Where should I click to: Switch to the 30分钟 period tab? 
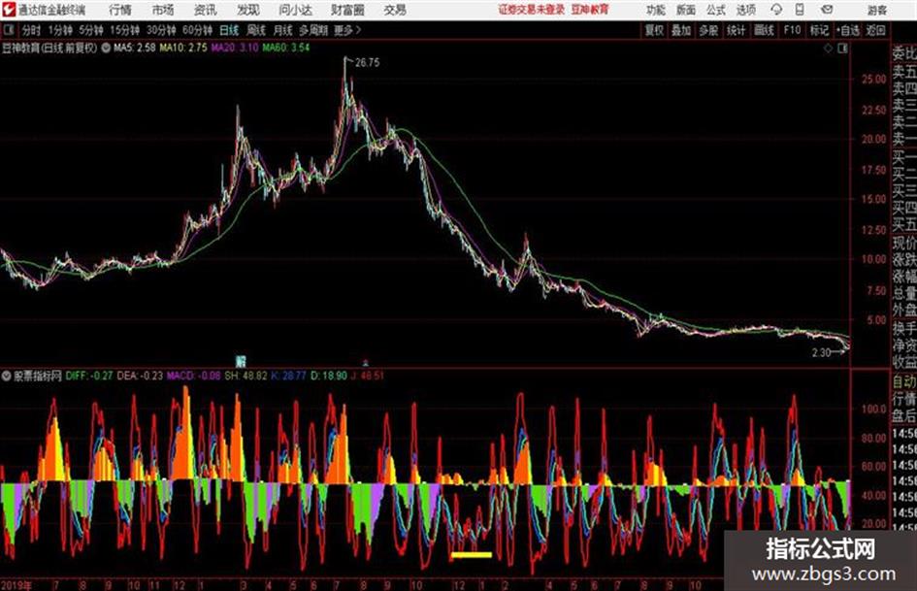[161, 30]
